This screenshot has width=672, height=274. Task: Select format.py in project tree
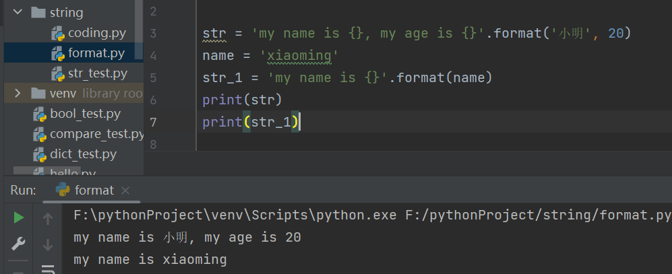click(96, 53)
